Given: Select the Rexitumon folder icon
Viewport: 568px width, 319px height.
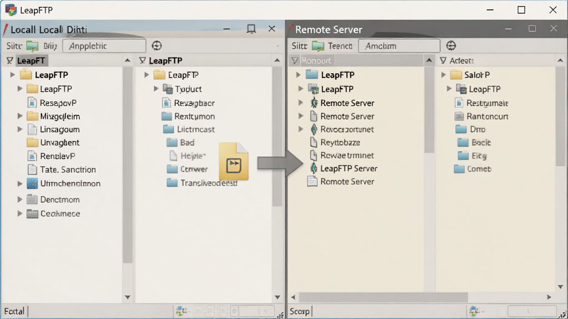Looking at the screenshot, I should tap(166, 116).
